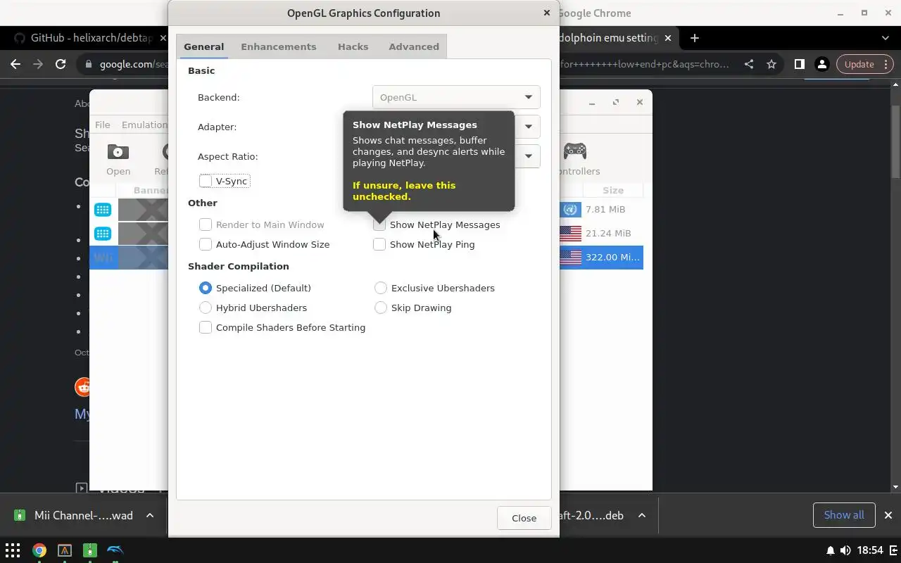Enable Compile Shaders Before Starting
The height and width of the screenshot is (563, 901).
click(x=206, y=327)
